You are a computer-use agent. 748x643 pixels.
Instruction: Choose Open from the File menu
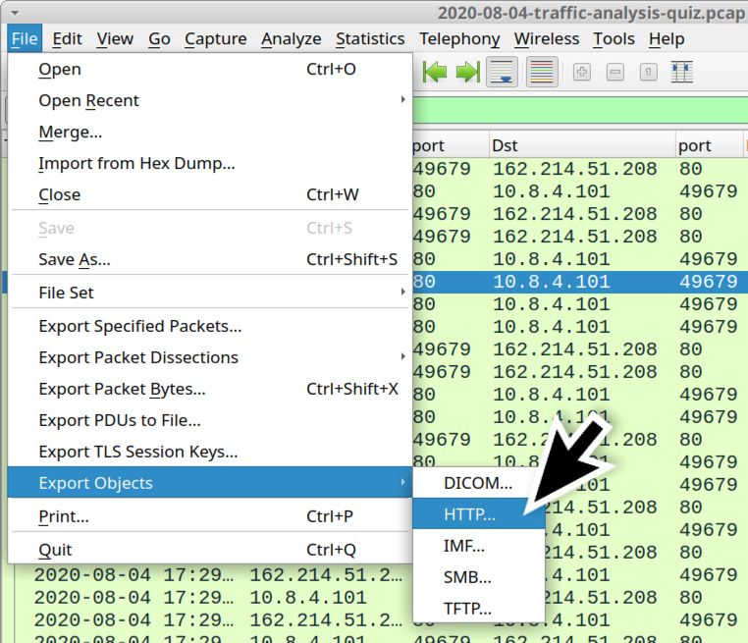(210, 69)
